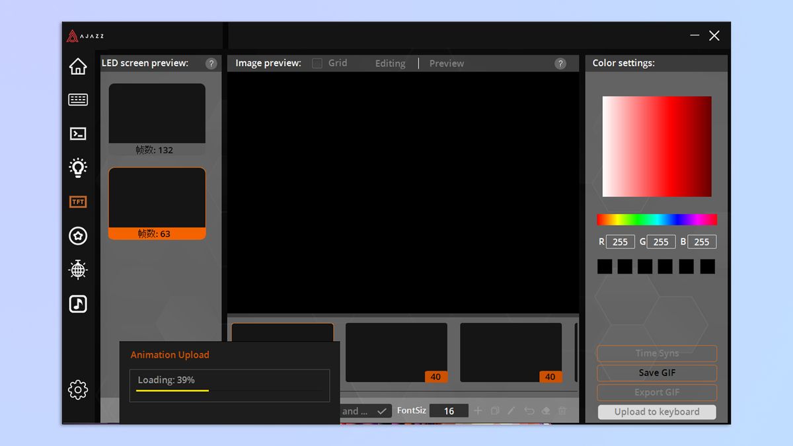Enable the Grid checkbox
The height and width of the screenshot is (446, 793).
click(317, 63)
